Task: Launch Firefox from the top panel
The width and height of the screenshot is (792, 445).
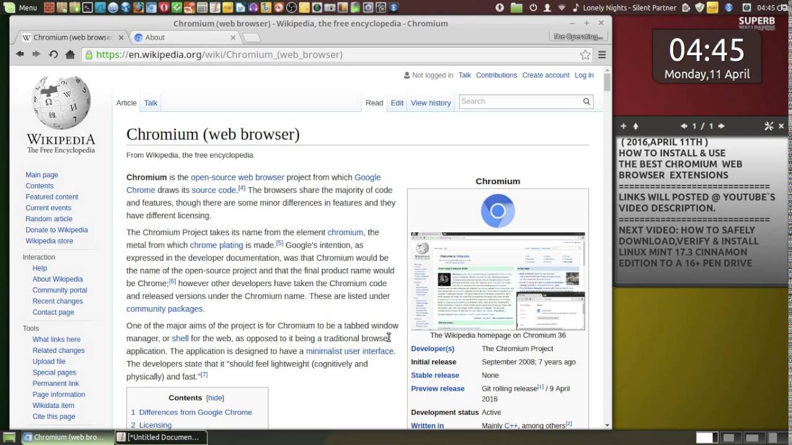Action: click(x=138, y=7)
